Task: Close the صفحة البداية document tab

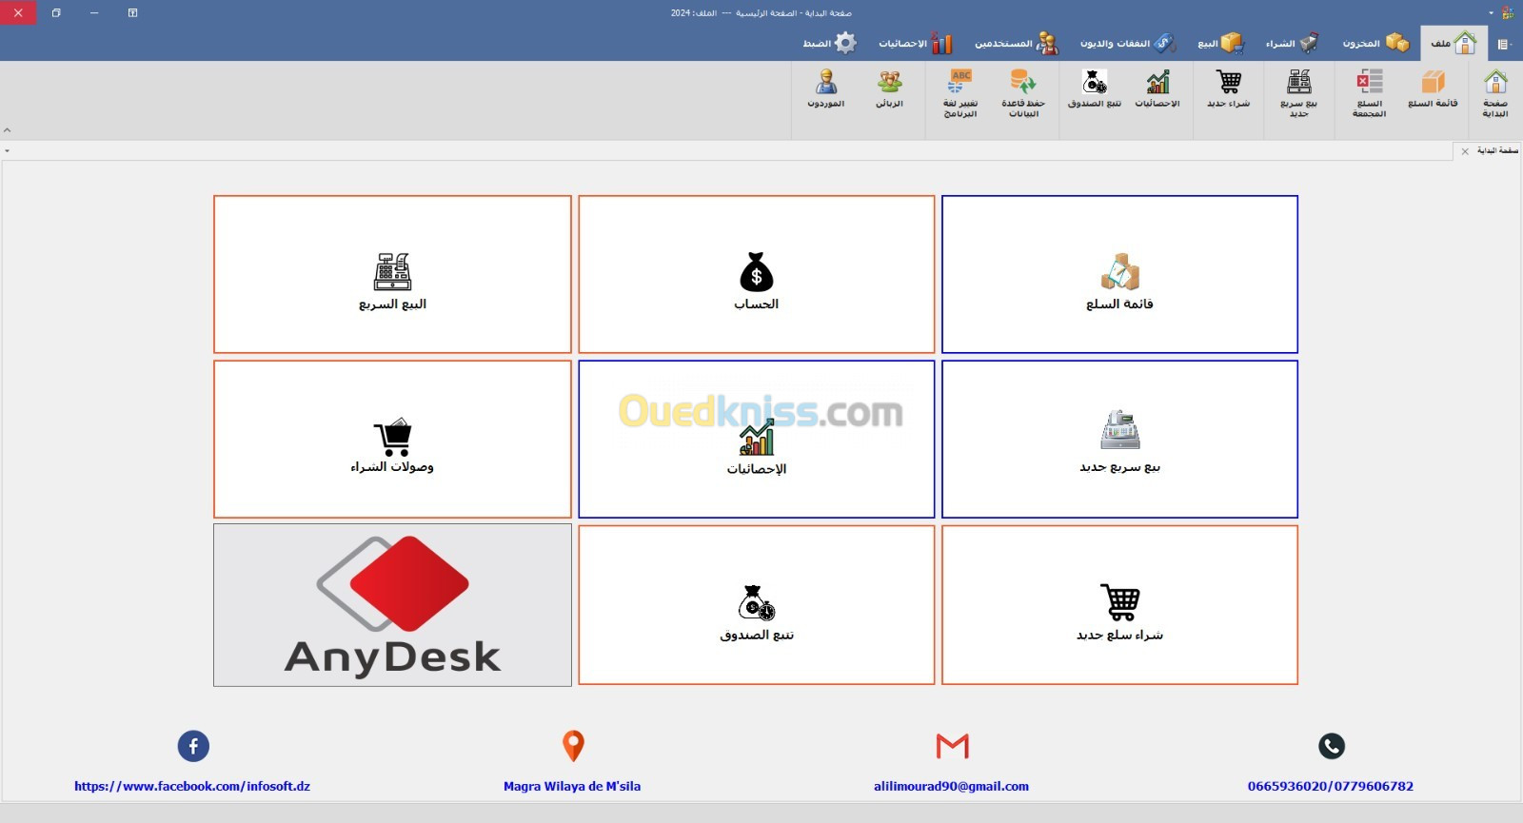Action: pos(1465,151)
